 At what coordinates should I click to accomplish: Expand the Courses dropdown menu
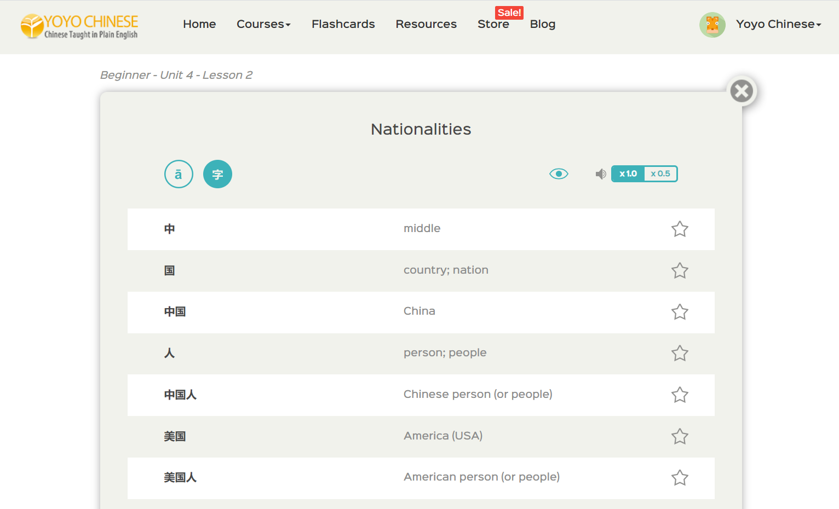click(263, 24)
